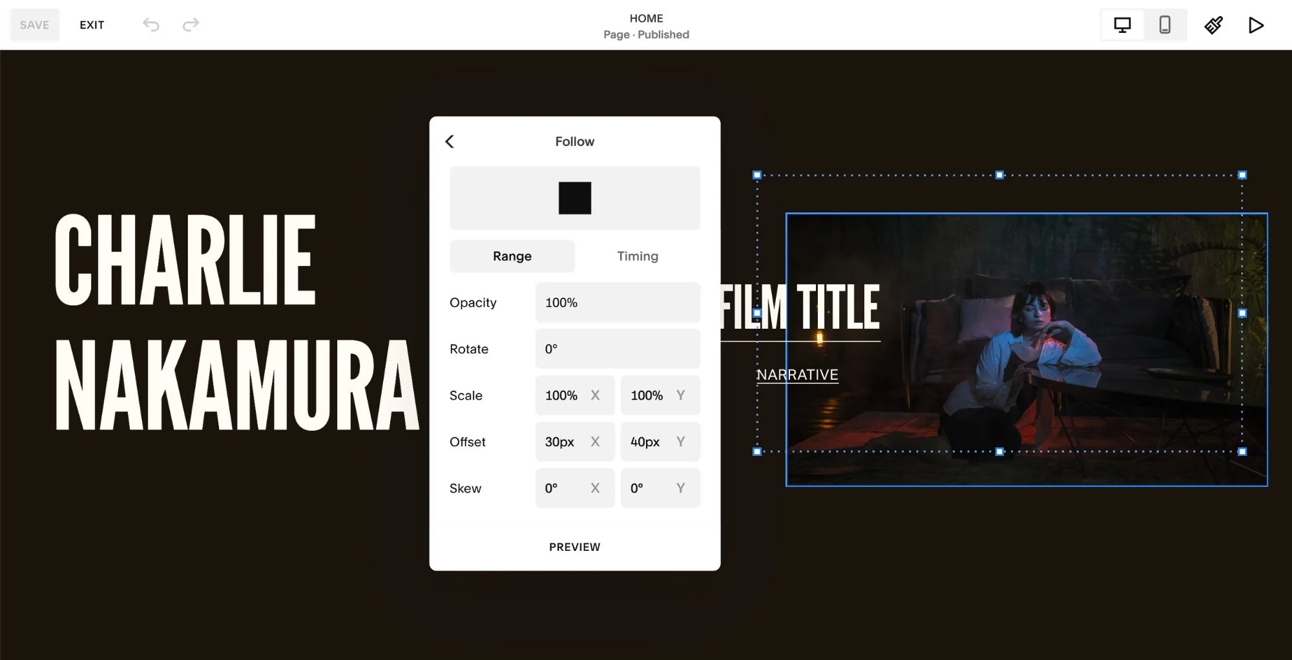Click PREVIEW in the Follow panel

click(575, 547)
